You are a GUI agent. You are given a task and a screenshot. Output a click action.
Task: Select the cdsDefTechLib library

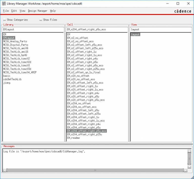tap(12, 79)
